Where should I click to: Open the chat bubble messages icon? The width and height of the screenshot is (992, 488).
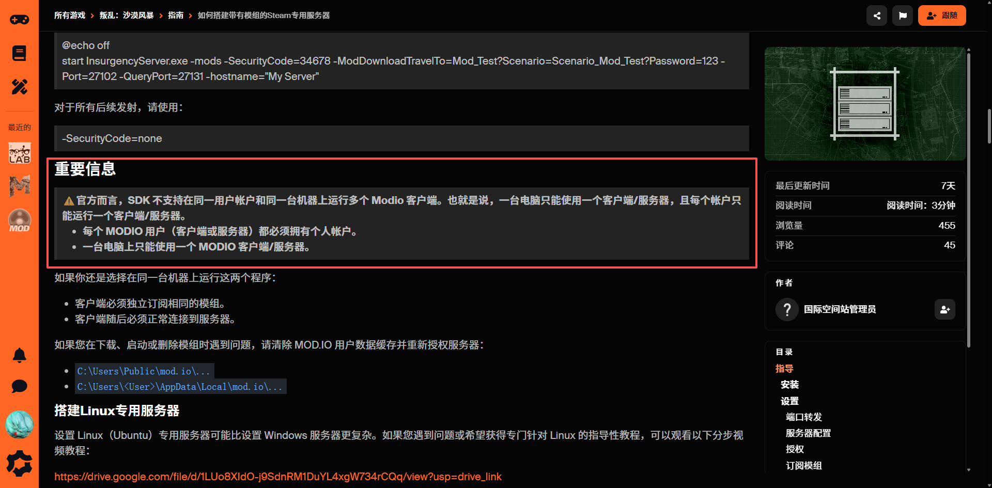[x=20, y=386]
